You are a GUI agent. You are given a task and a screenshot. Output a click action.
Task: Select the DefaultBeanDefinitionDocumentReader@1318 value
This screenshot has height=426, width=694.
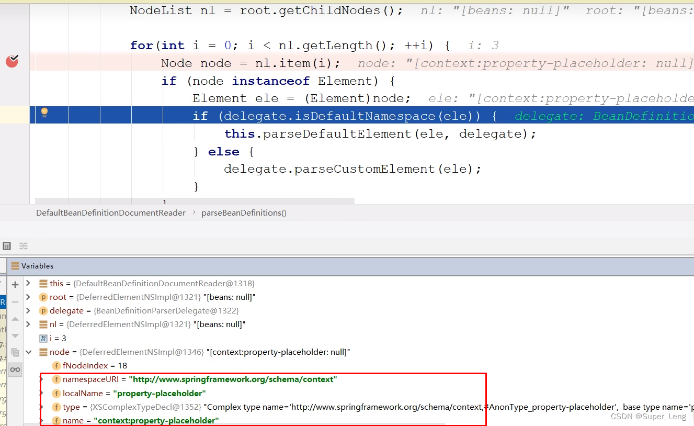[164, 283]
